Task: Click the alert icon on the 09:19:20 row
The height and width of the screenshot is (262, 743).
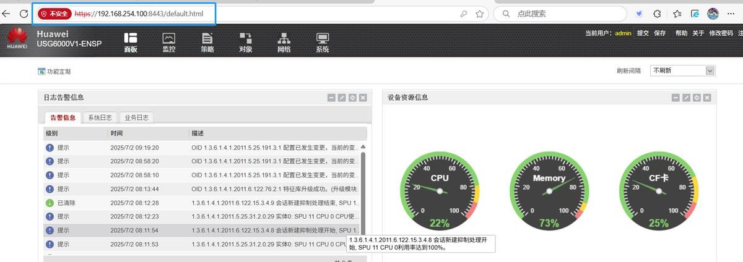Action: click(50, 148)
